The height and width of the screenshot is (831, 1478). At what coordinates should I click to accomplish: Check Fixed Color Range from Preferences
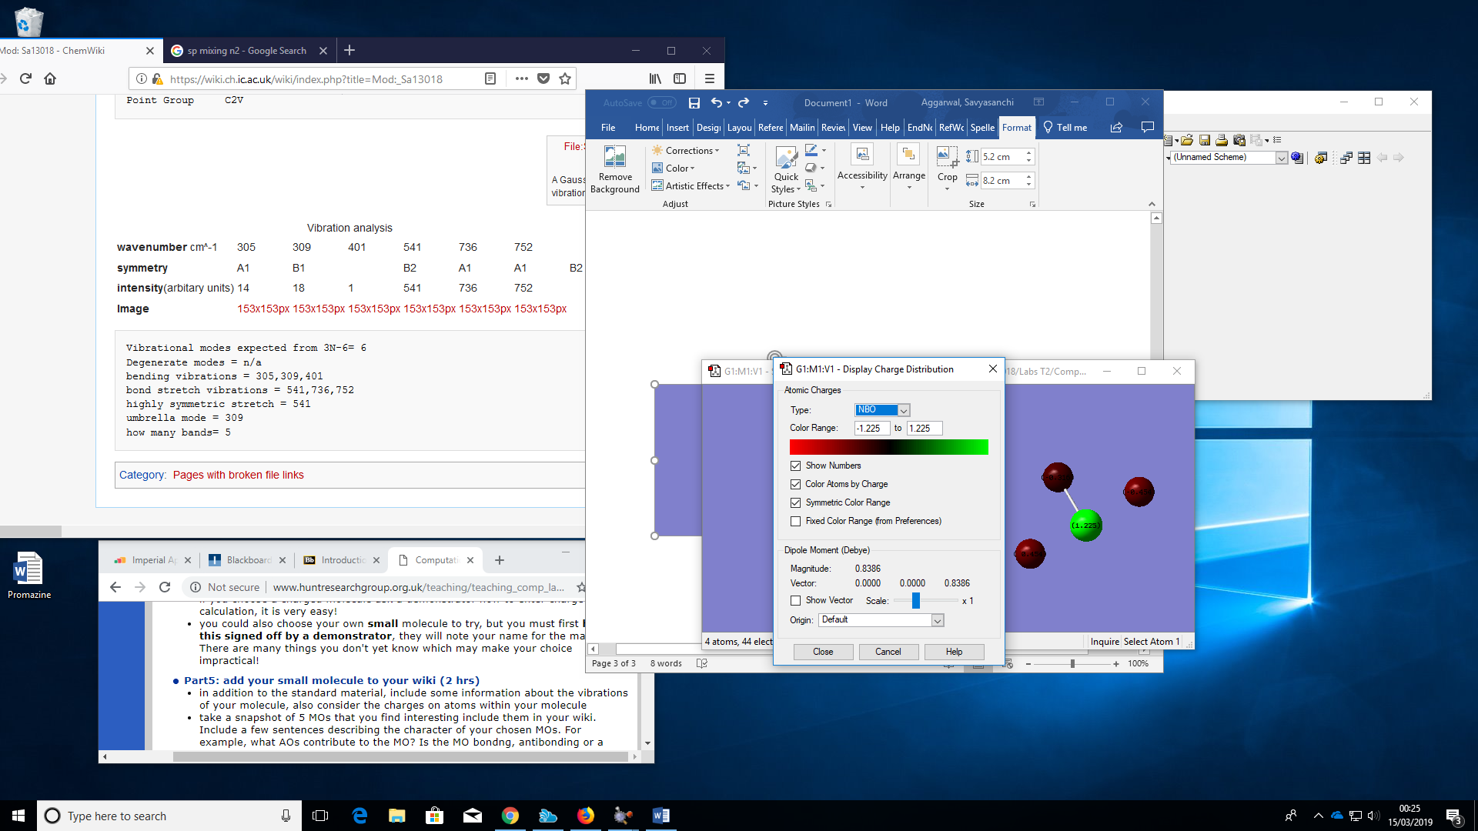[795, 521]
